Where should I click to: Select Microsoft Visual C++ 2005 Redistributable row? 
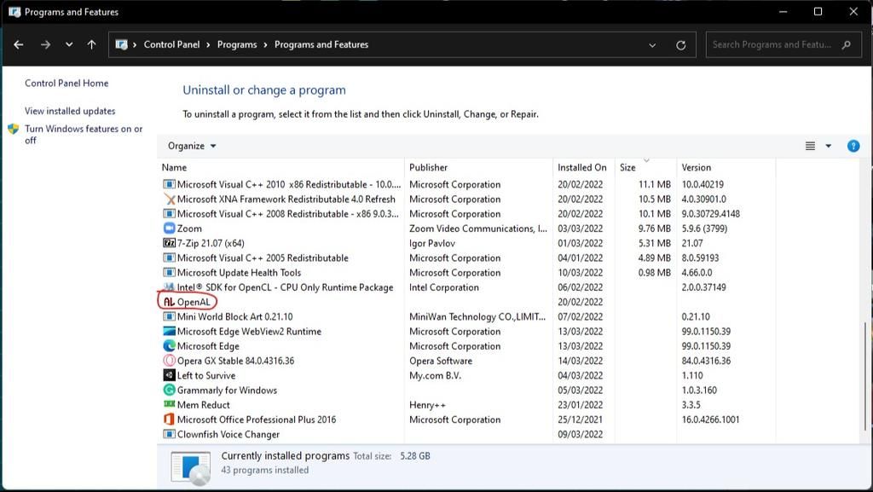[x=468, y=258]
